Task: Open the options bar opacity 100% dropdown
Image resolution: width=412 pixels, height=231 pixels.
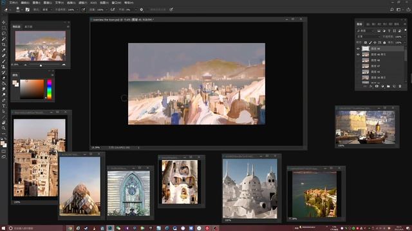Action: [78, 10]
